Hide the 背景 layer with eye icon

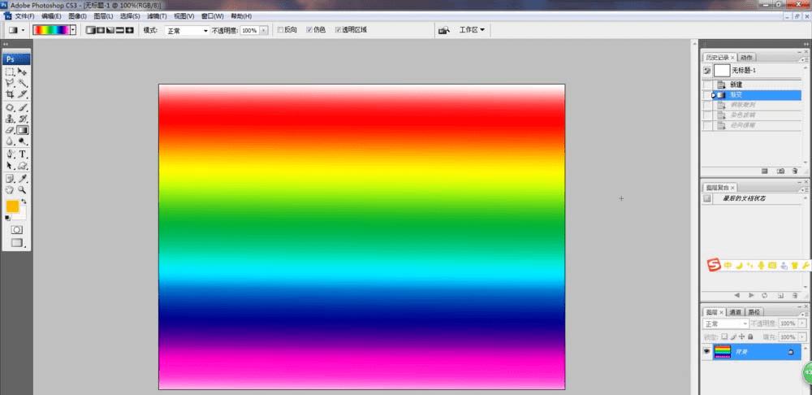(707, 351)
